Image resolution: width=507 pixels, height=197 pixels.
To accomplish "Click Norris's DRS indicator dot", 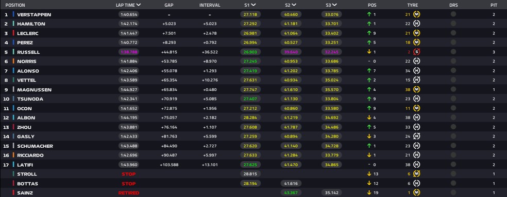I will tap(453, 61).
